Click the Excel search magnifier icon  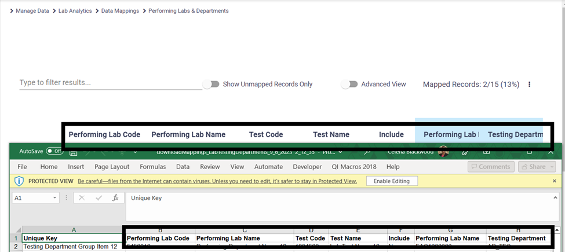(x=367, y=152)
